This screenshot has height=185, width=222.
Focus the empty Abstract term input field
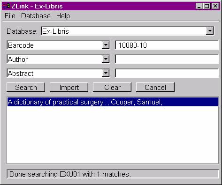click(x=167, y=73)
